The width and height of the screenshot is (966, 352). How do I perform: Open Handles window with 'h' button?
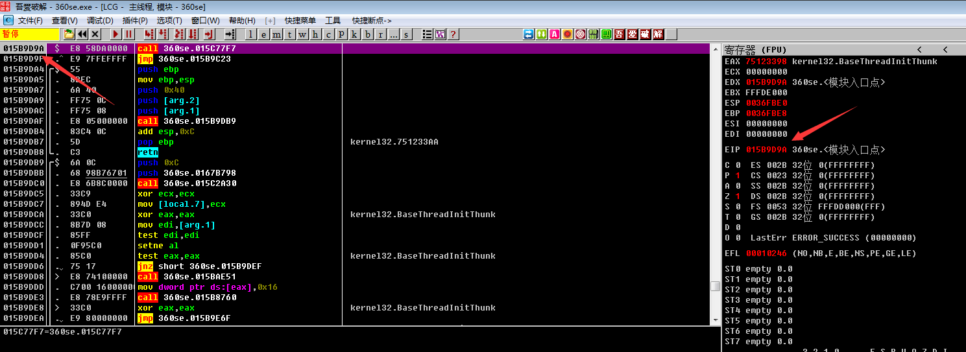click(316, 34)
